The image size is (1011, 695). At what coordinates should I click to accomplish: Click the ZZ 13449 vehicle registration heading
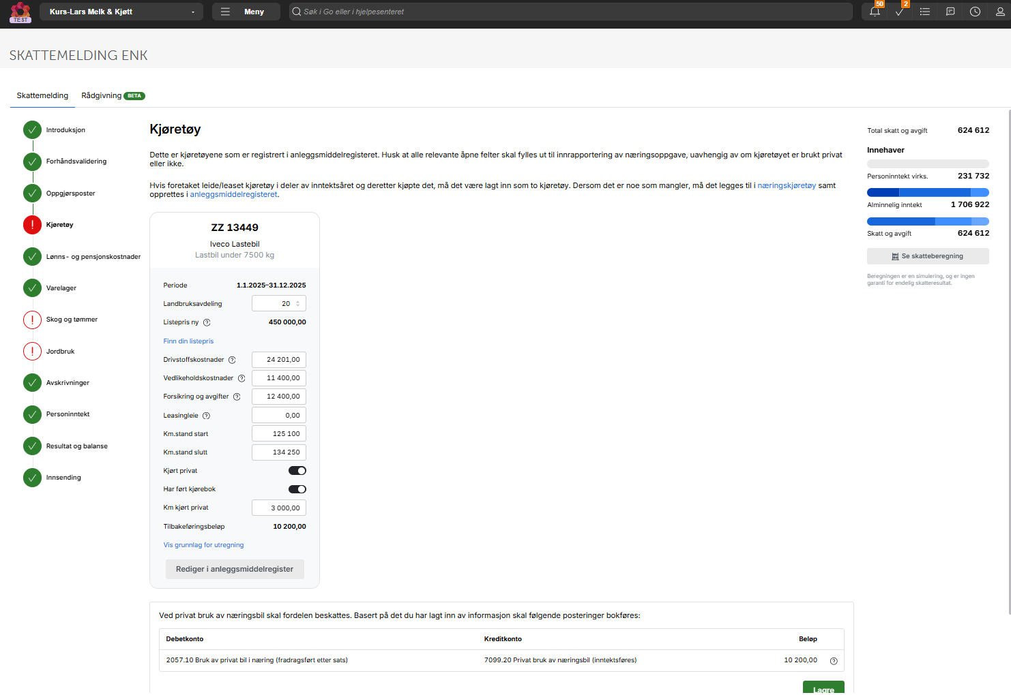click(235, 228)
